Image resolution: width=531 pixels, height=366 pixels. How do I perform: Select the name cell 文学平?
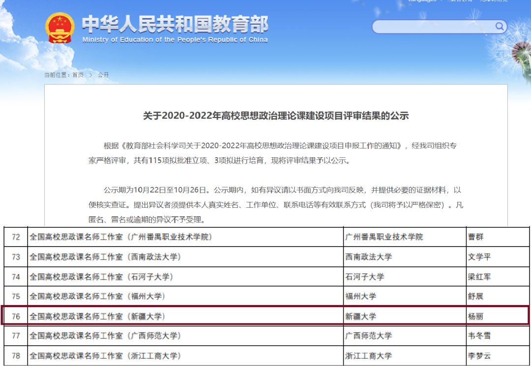click(479, 257)
